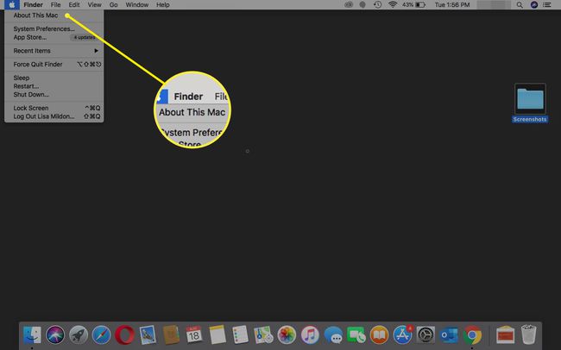Launch Outlook from the dock
The image size is (561, 350).
[x=449, y=335]
